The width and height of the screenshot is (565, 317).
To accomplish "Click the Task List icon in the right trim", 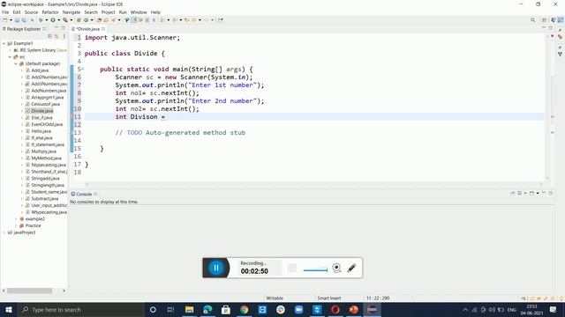I will tap(560, 37).
